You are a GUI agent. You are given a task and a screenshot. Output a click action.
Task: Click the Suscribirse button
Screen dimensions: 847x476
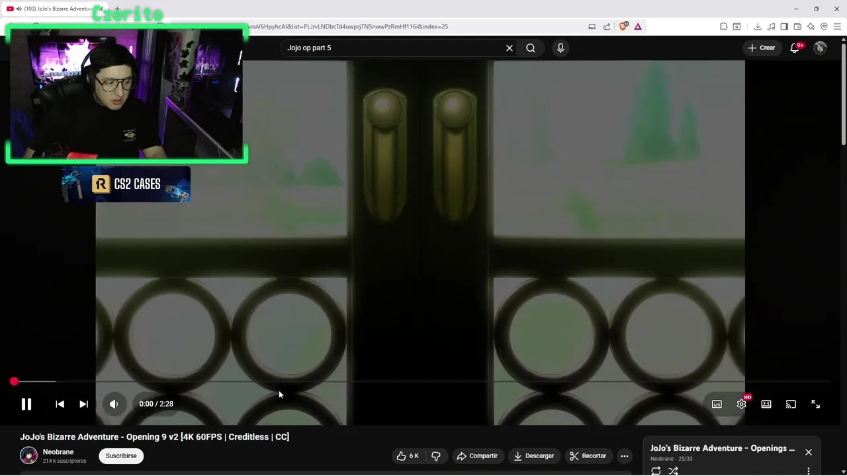click(121, 456)
